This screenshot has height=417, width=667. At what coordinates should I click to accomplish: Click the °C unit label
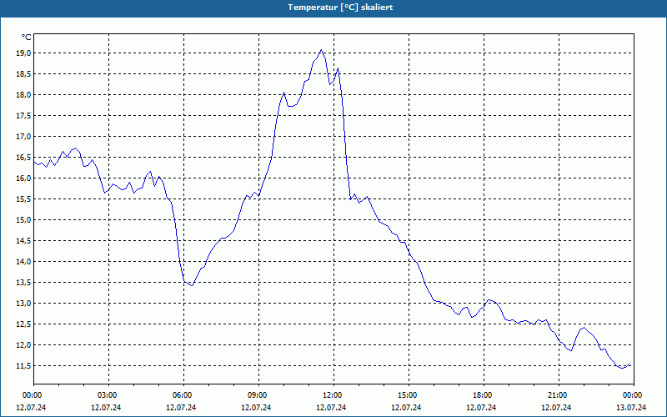tap(27, 38)
